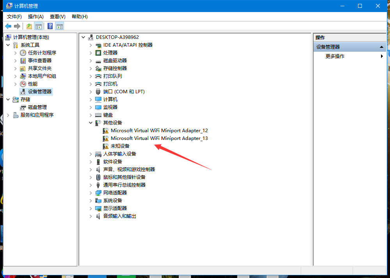Click the 键盘 keyboard icon
The height and width of the screenshot is (278, 390).
(99, 115)
